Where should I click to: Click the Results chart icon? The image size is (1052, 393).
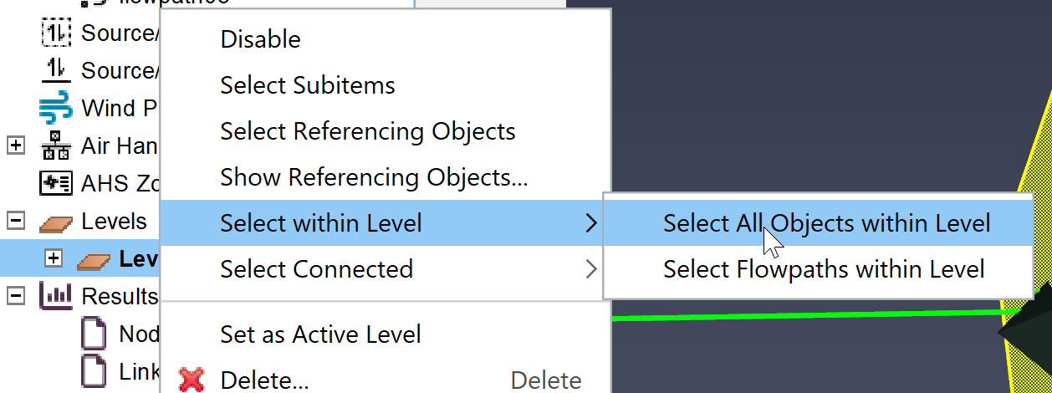55,296
